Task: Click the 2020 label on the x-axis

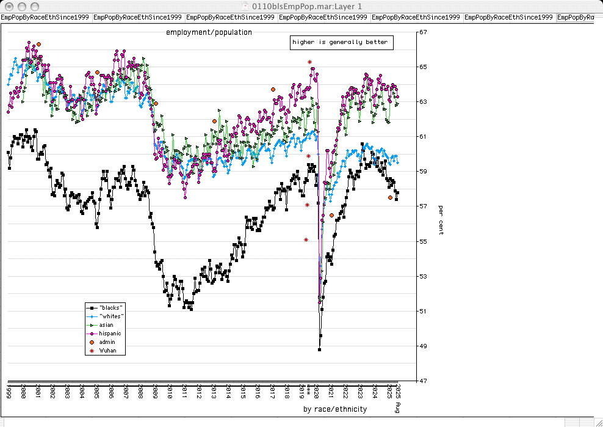Action: (317, 392)
